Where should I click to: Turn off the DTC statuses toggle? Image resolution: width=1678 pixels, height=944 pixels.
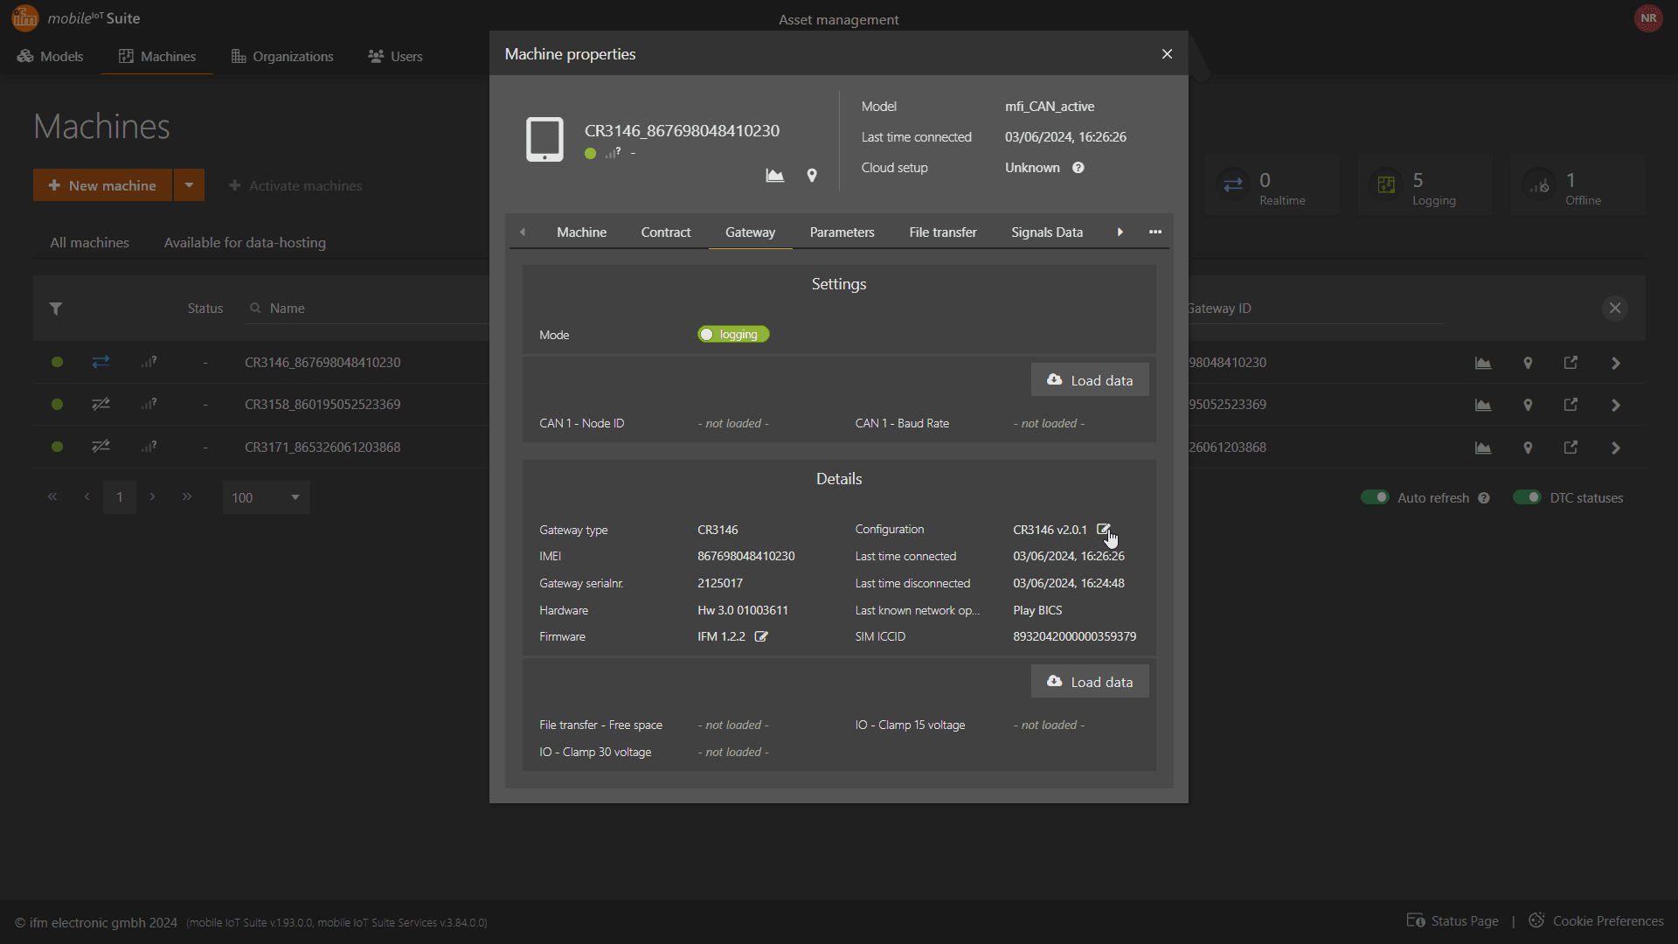(x=1527, y=497)
